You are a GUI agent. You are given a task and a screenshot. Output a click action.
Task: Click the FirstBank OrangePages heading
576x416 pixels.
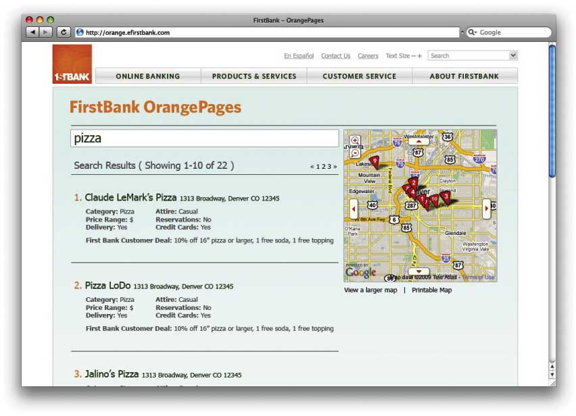point(155,107)
